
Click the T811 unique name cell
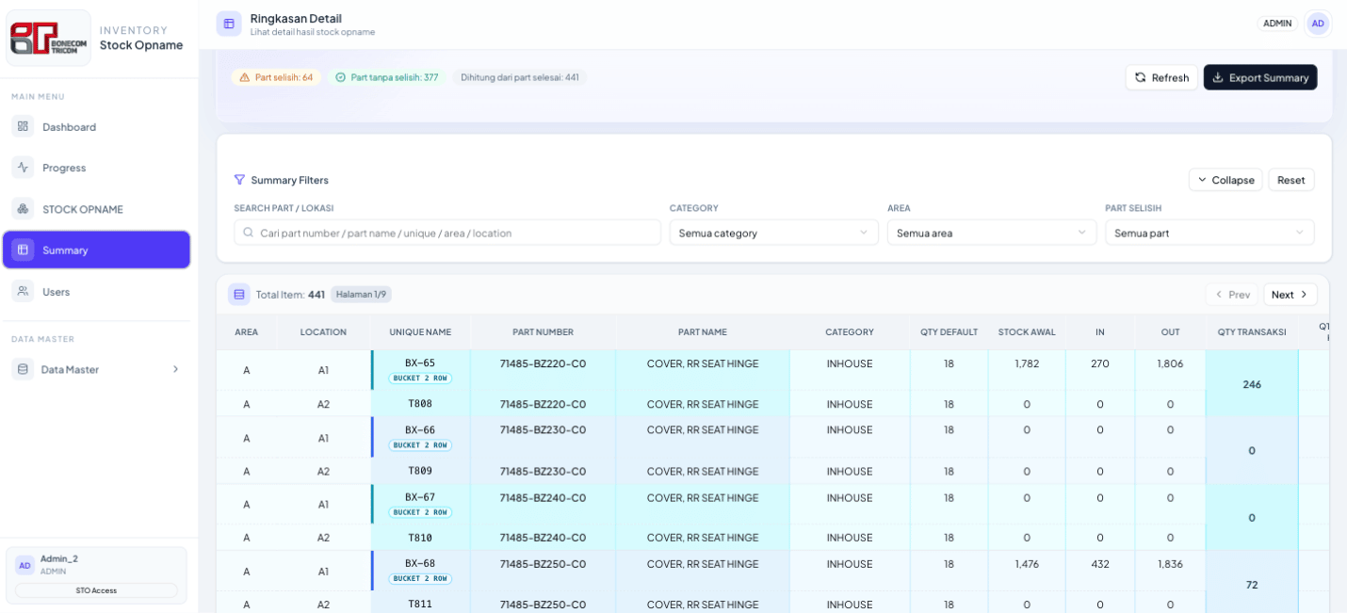pos(420,604)
